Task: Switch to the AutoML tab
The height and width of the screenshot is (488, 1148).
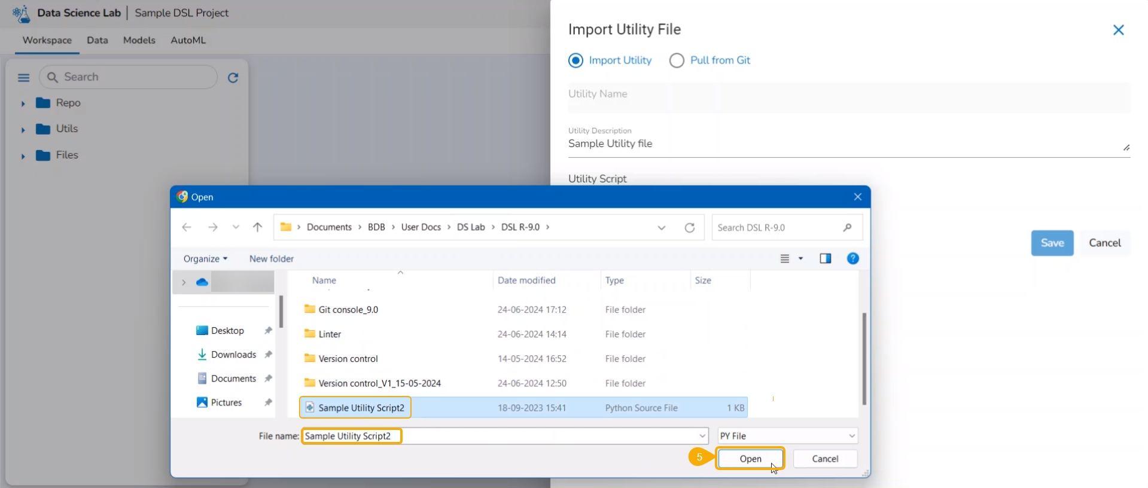Action: click(x=188, y=40)
